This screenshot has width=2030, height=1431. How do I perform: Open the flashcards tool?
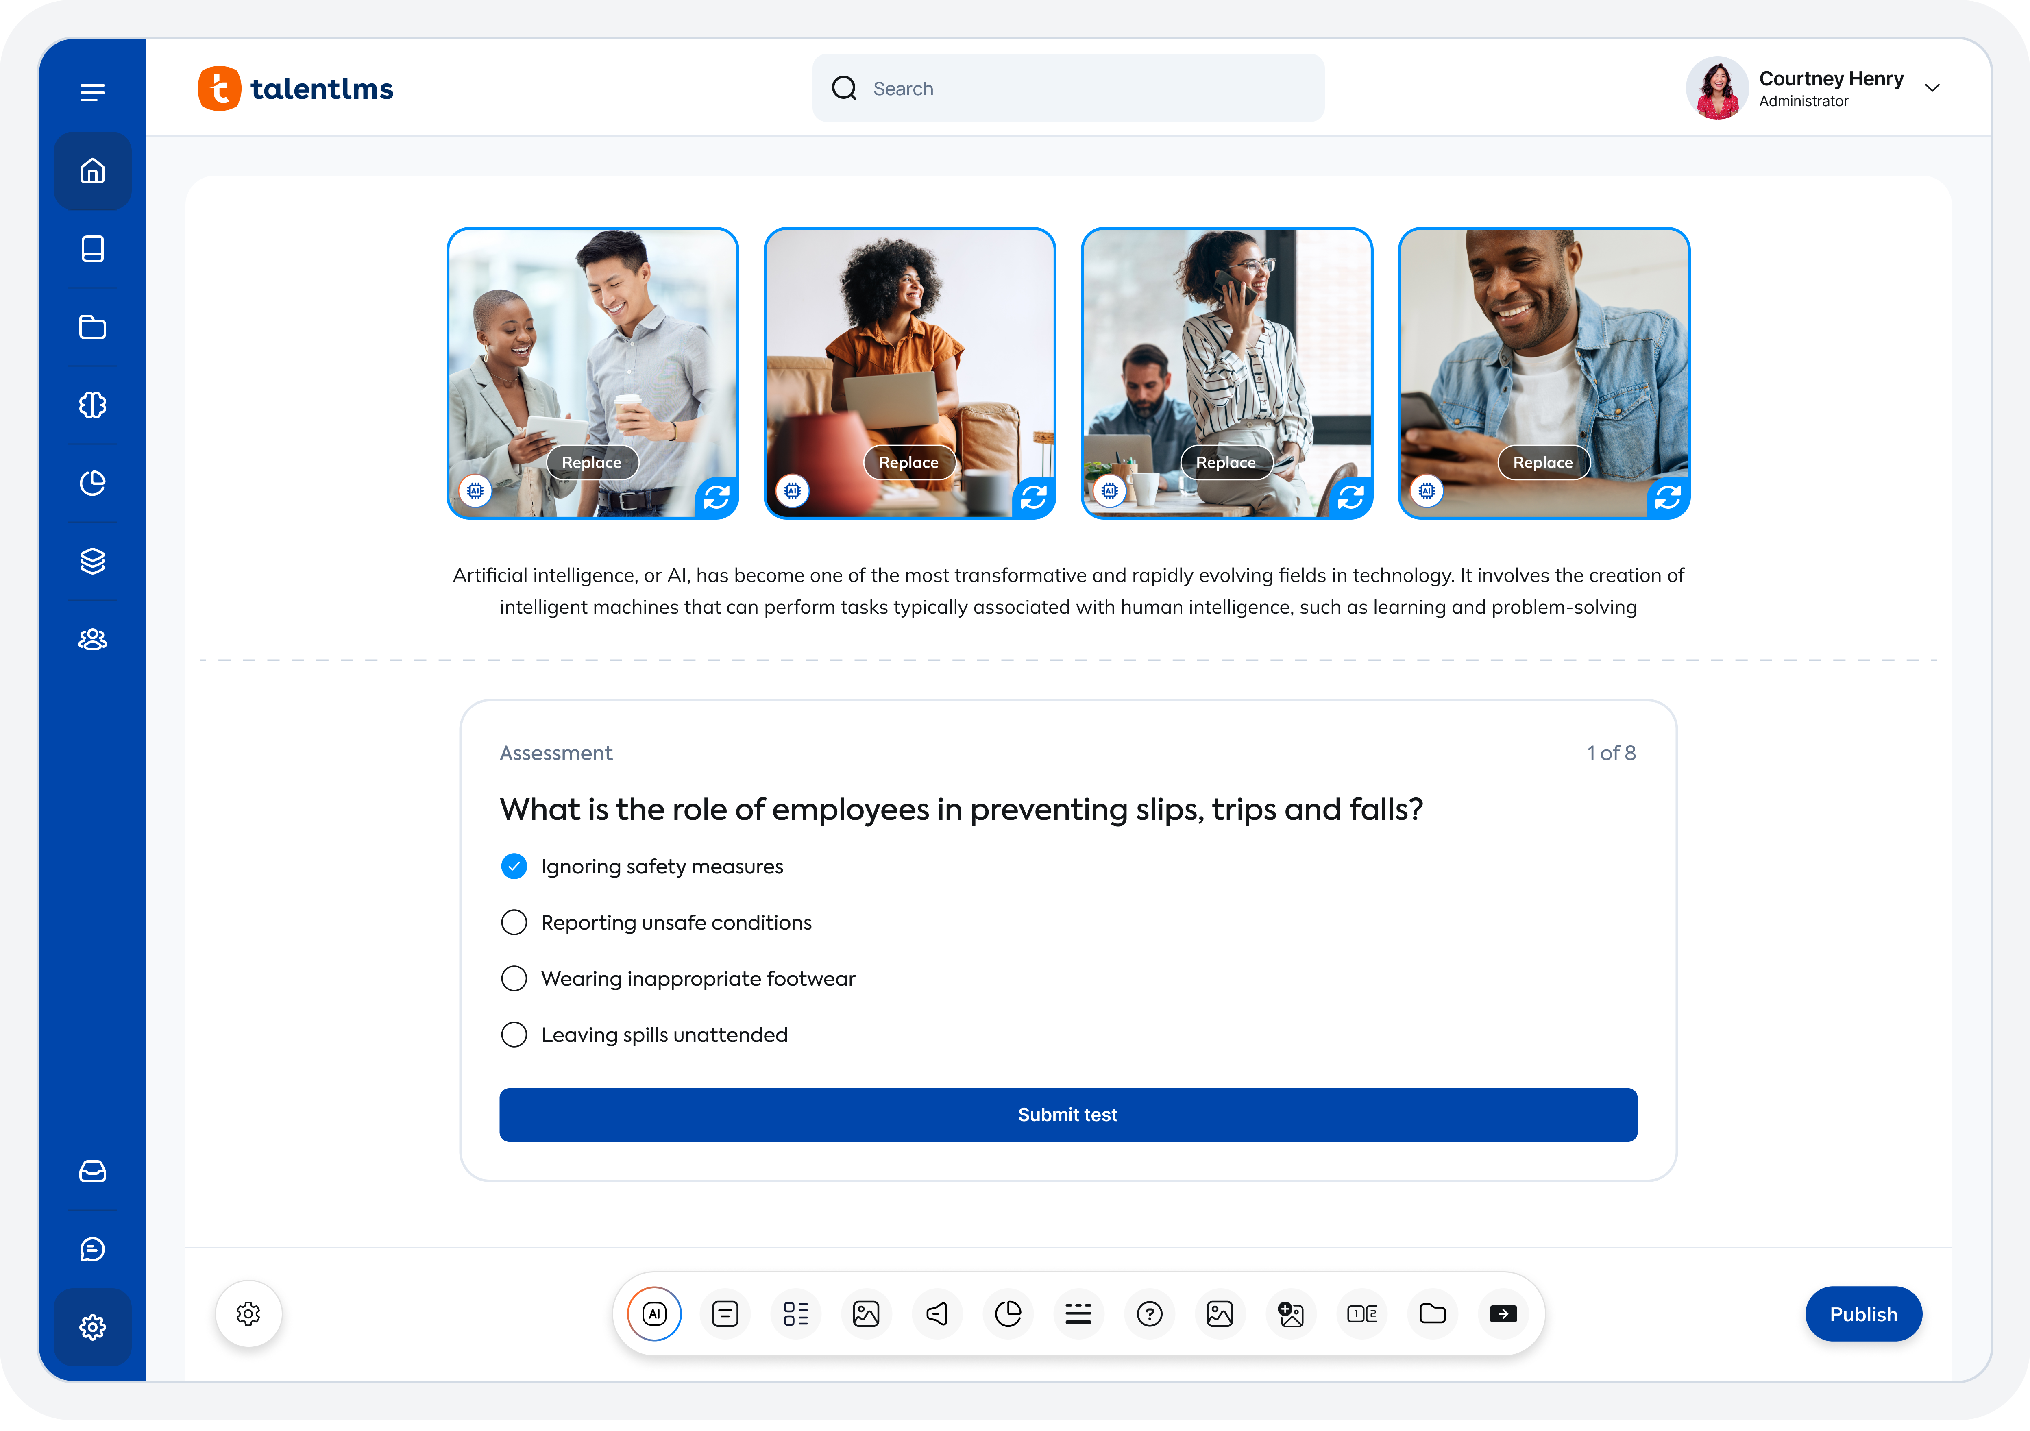point(1361,1314)
